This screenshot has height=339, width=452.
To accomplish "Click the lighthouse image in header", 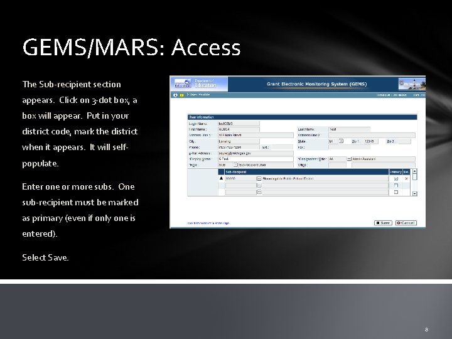I will click(x=412, y=84).
